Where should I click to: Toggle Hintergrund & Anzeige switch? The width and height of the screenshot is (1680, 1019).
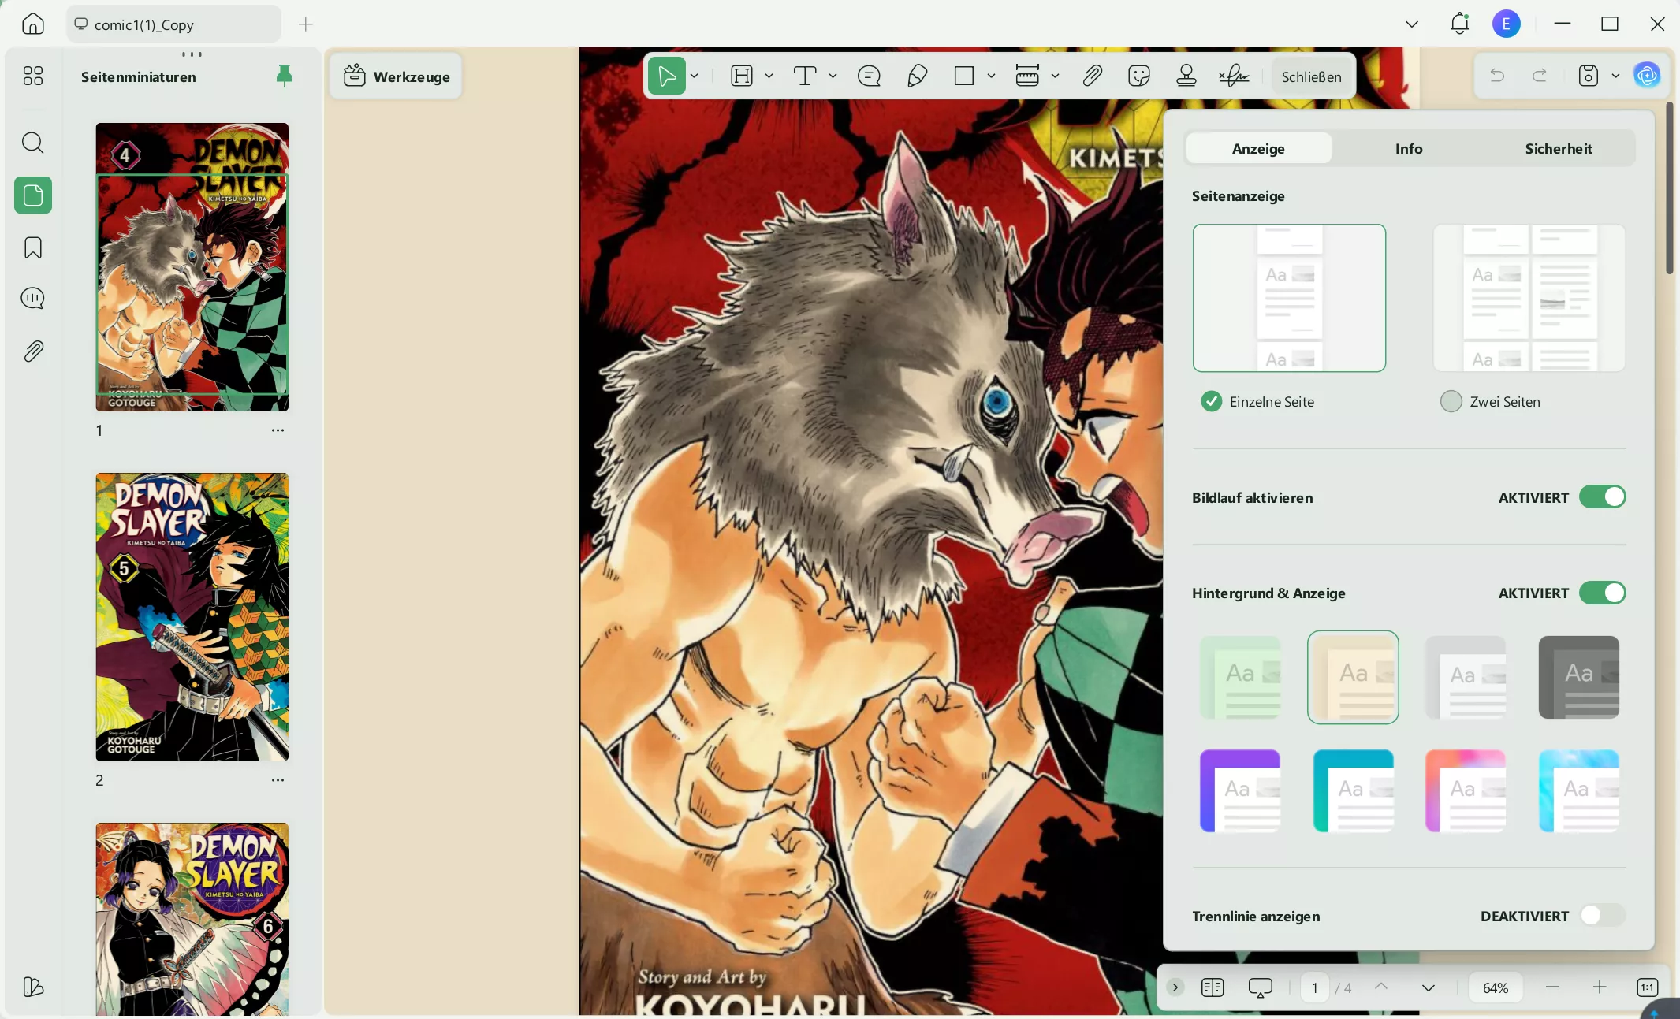coord(1603,593)
